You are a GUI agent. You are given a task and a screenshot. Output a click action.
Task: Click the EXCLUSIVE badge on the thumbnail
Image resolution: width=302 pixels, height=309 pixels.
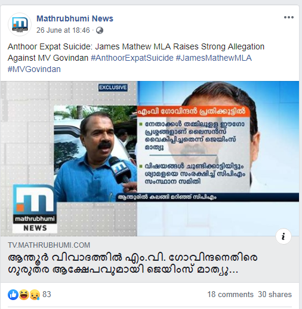113,88
